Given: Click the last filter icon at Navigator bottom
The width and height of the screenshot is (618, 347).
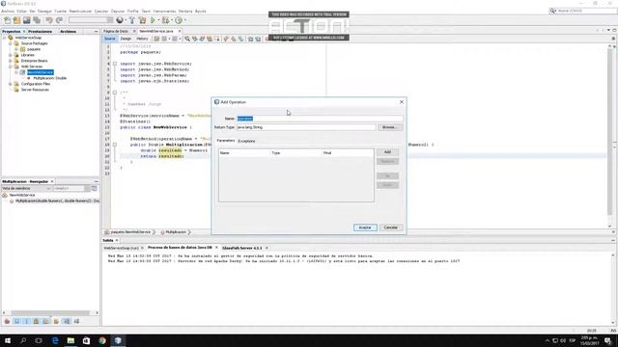Looking at the screenshot, I should coord(76,321).
